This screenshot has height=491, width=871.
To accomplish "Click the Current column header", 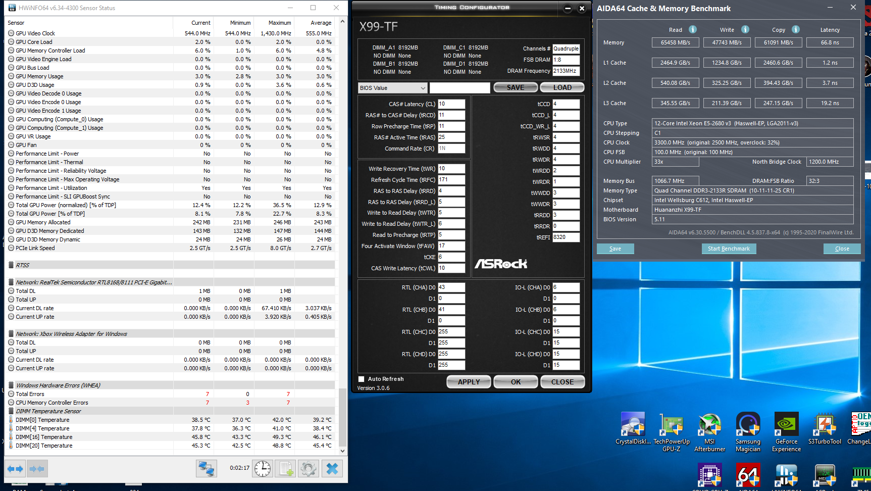I will point(193,23).
